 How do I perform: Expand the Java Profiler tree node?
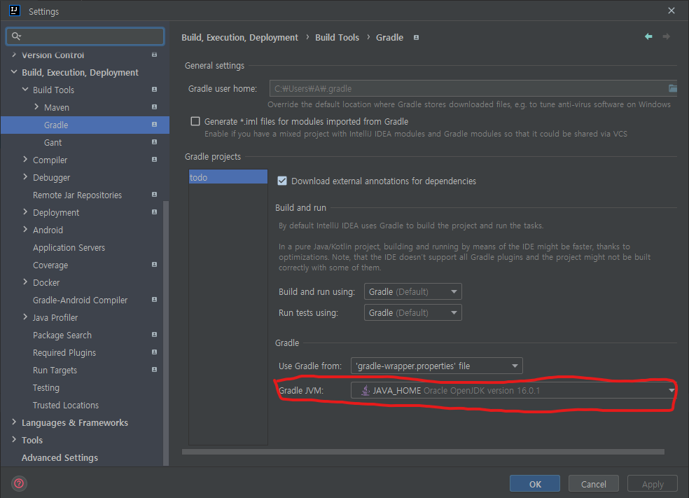[25, 317]
